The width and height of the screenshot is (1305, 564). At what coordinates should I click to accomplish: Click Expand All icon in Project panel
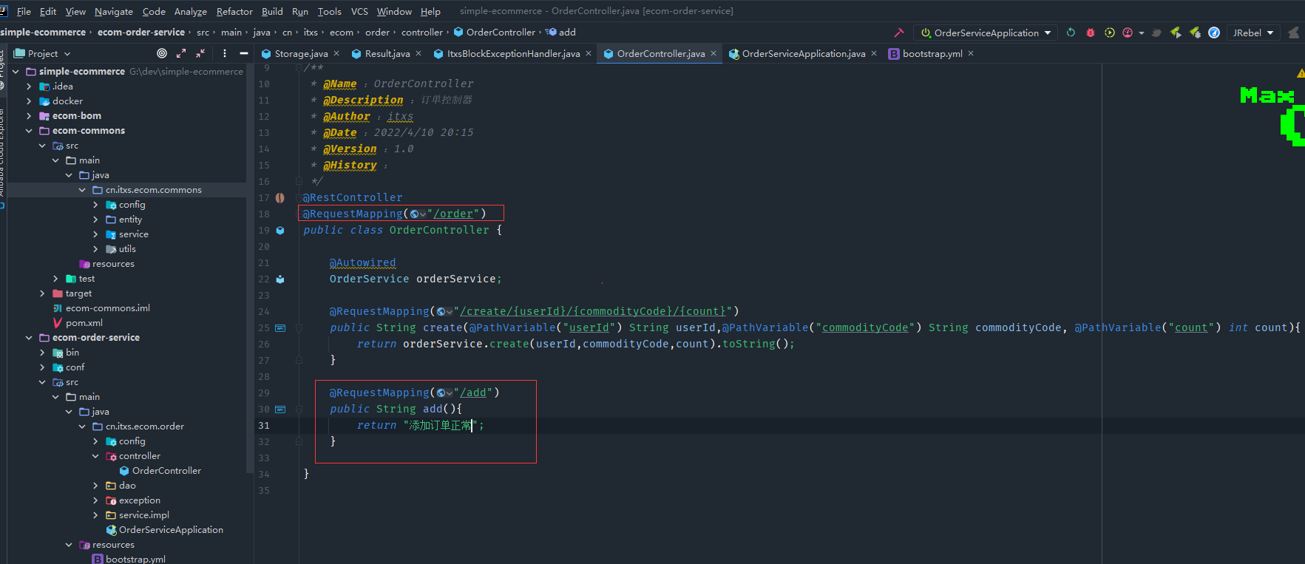181,53
